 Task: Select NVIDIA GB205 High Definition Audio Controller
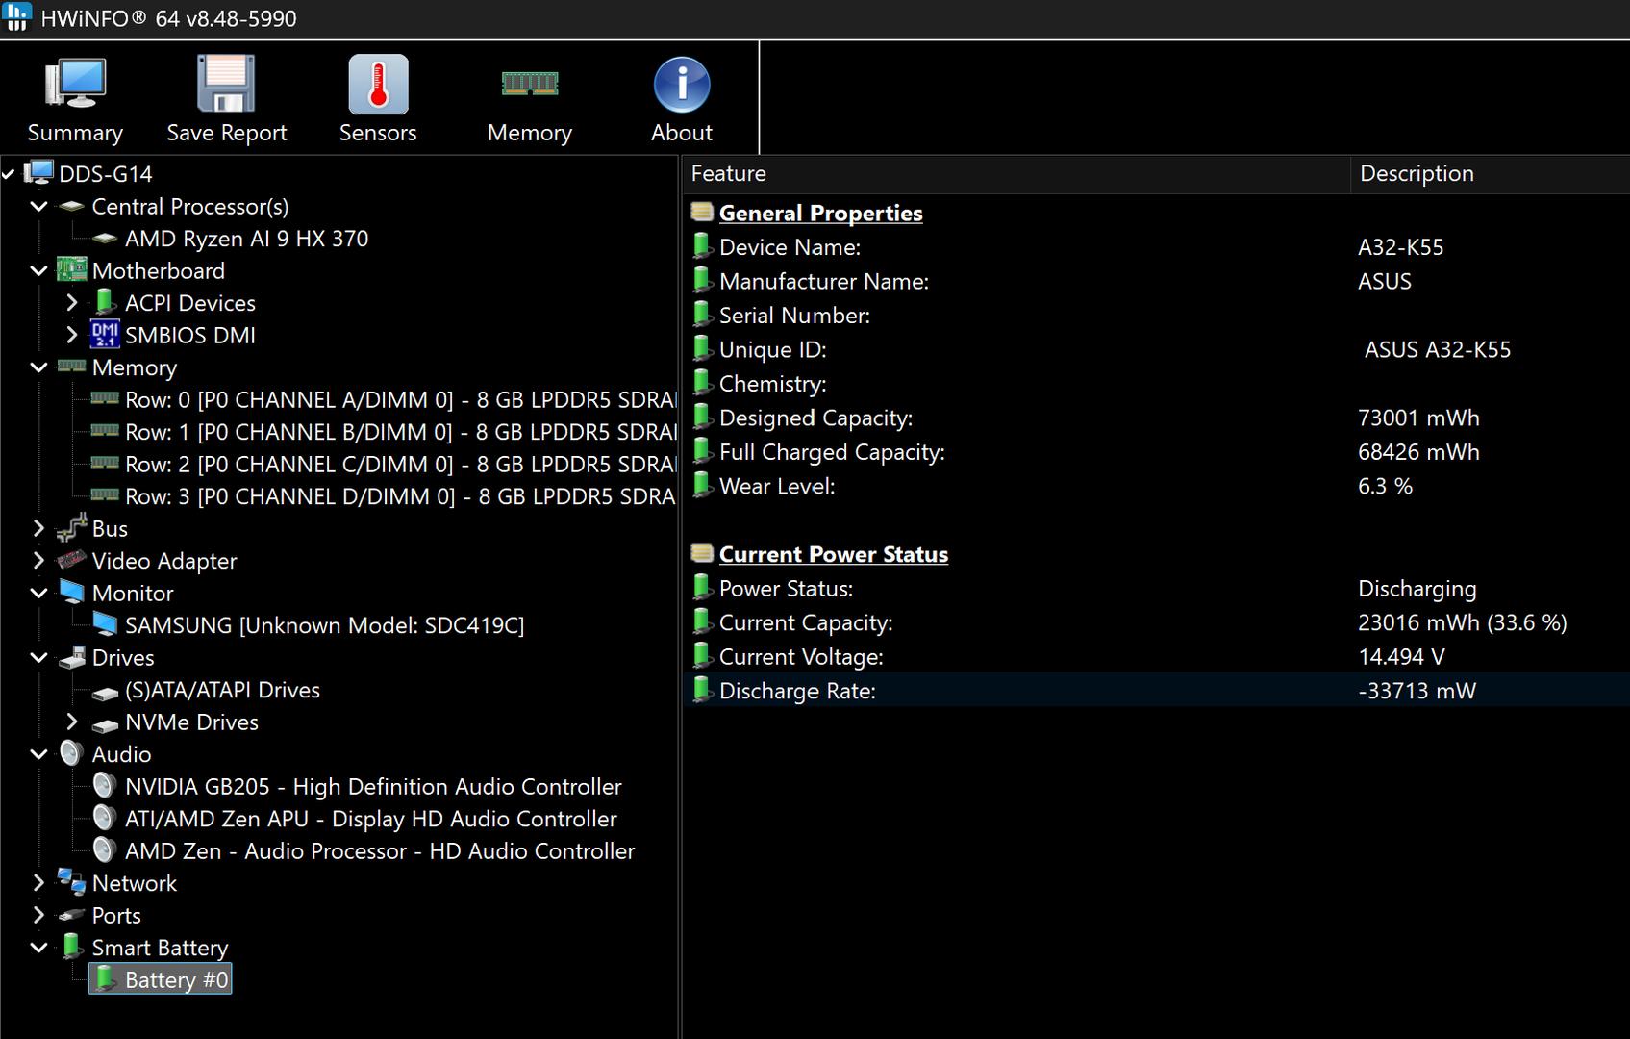(373, 787)
